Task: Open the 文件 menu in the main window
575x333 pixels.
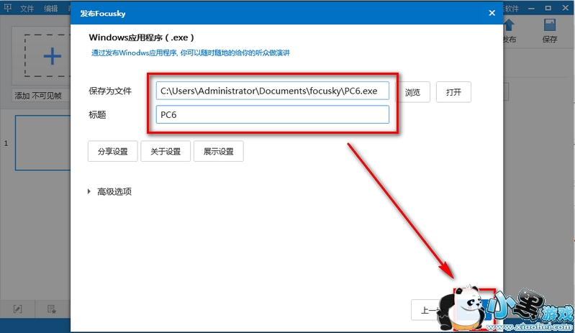Action: point(27,9)
